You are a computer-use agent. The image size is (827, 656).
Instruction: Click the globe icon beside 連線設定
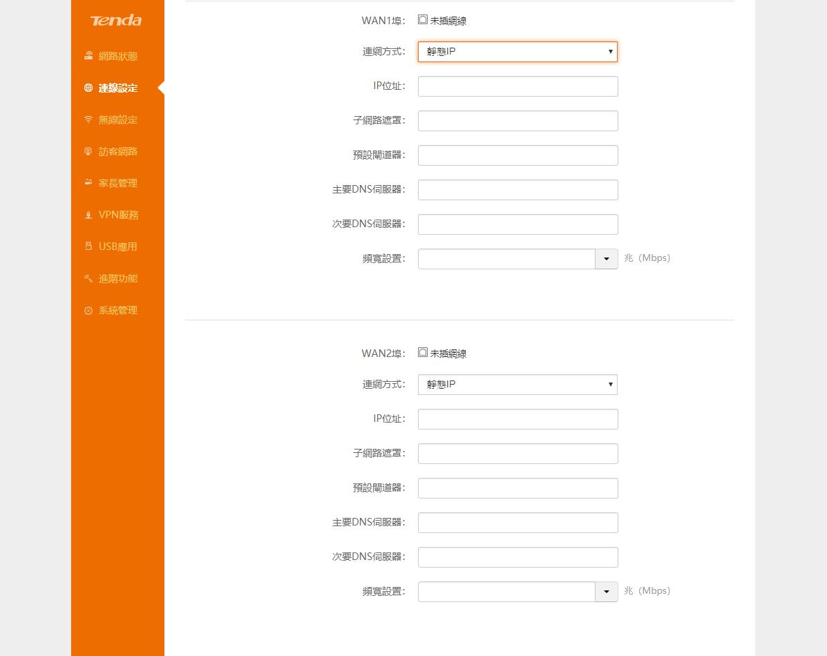click(88, 88)
